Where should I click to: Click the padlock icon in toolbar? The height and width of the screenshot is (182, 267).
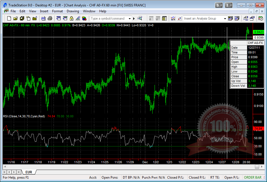point(72,18)
